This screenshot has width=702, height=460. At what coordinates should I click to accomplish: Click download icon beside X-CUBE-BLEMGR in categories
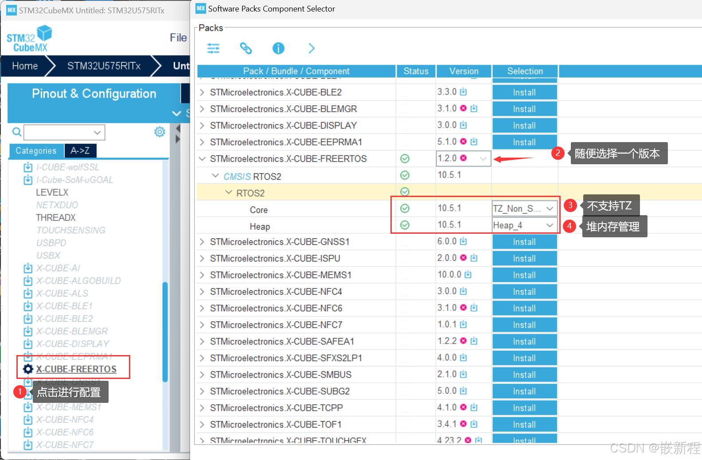pyautogui.click(x=28, y=331)
